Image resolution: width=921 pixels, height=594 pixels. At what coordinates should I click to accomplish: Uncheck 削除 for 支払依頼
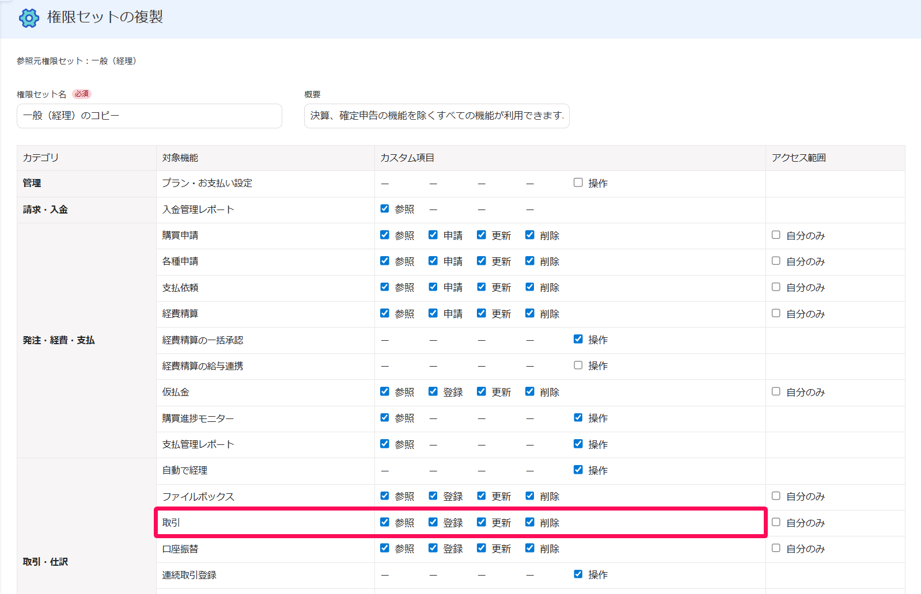[x=530, y=287]
